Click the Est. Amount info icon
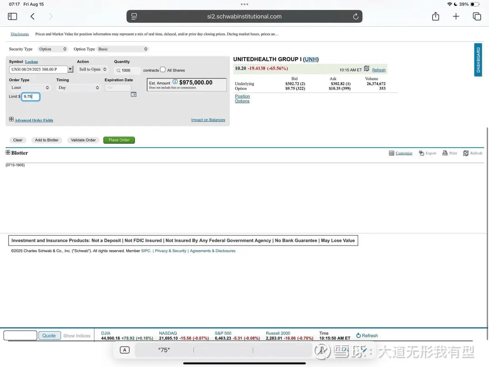This screenshot has width=489, height=367. tap(175, 82)
